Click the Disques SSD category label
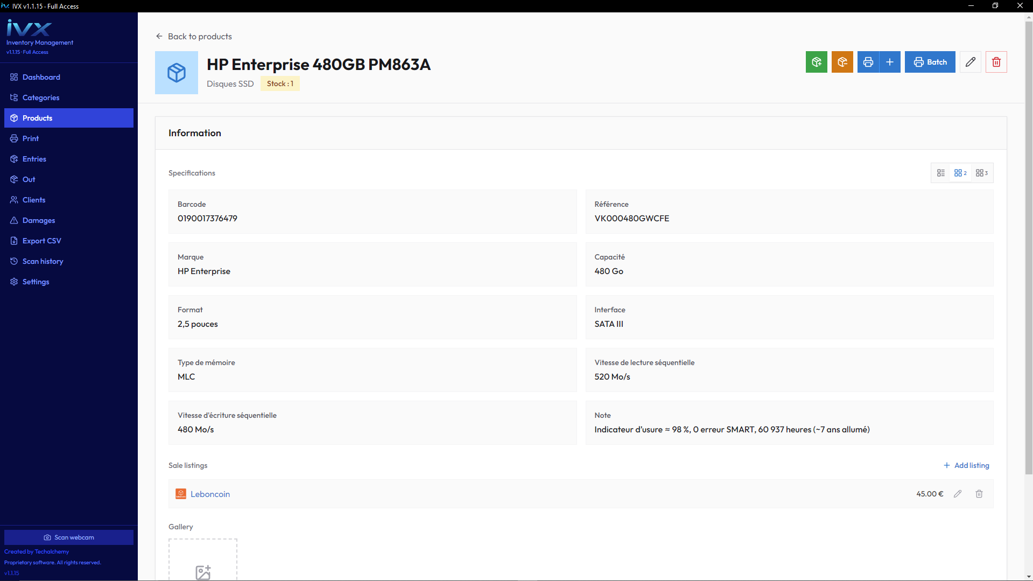This screenshot has height=581, width=1033. click(230, 83)
